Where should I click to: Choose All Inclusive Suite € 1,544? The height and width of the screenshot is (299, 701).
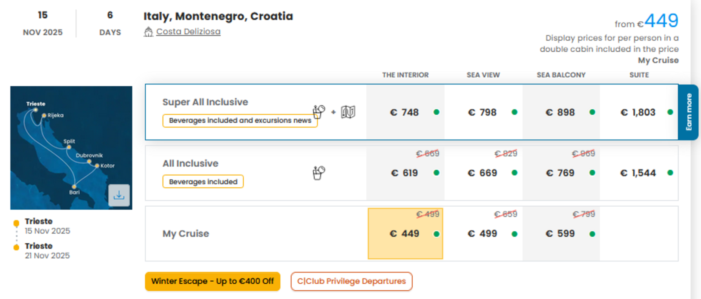(x=639, y=173)
